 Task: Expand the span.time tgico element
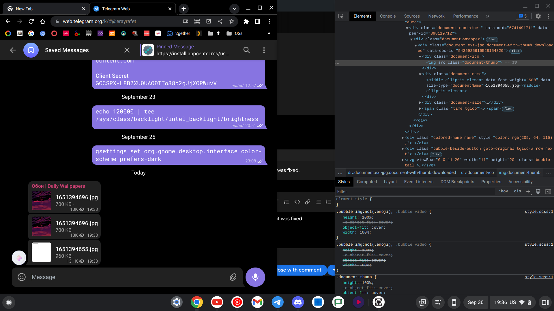[x=420, y=109]
